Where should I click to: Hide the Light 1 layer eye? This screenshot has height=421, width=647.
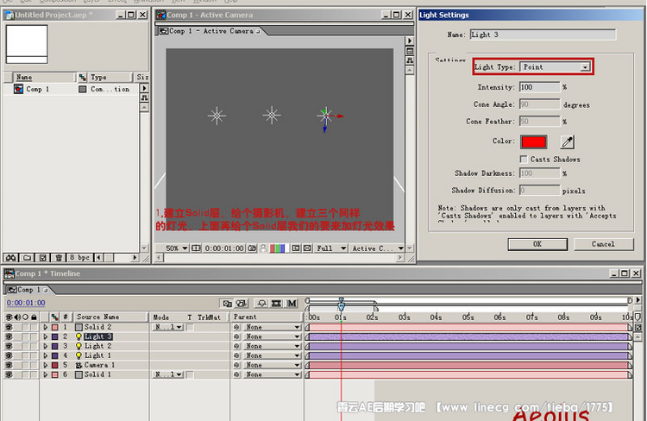9,355
